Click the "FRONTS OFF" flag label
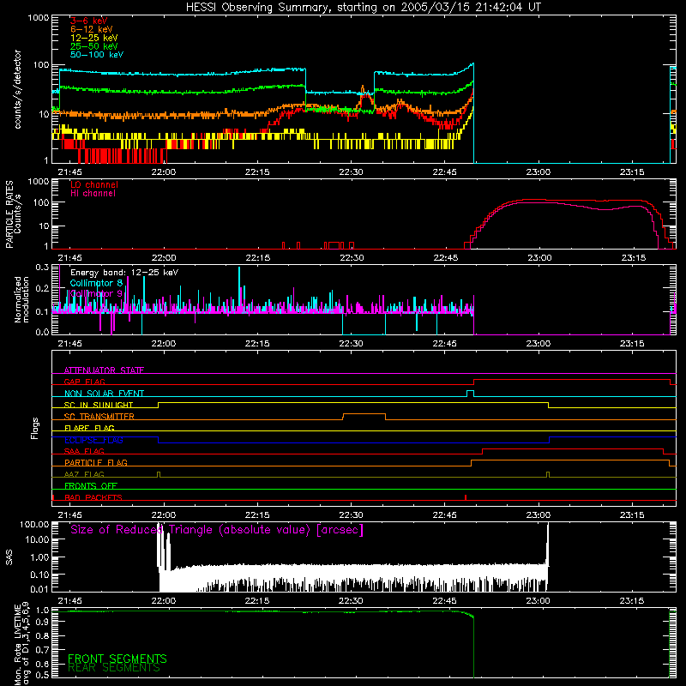686x686 pixels. (x=91, y=486)
